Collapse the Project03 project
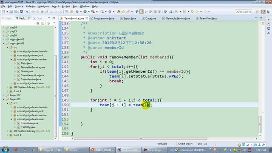272x153 pixels. (x=4, y=99)
